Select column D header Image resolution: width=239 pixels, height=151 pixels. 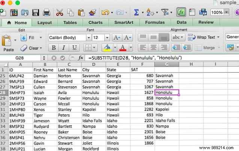(93, 64)
